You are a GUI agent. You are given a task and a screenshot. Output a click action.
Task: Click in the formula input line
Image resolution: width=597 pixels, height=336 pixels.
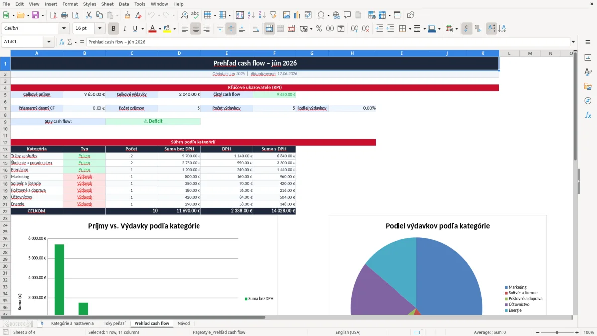pos(327,42)
